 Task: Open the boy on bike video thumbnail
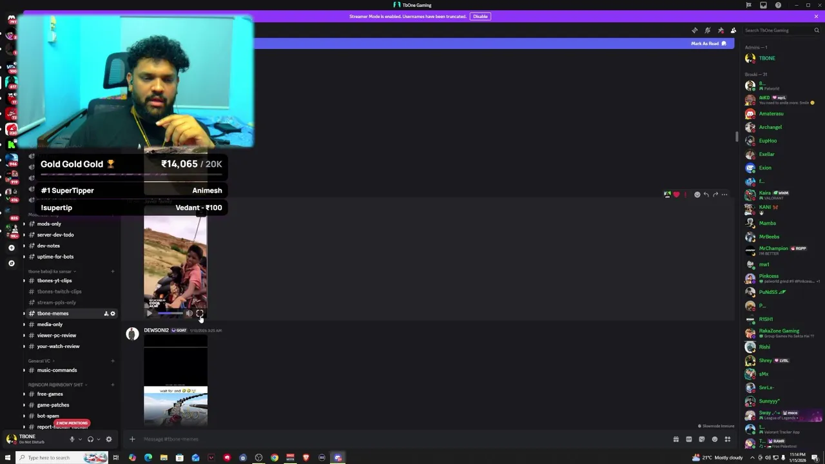click(175, 261)
